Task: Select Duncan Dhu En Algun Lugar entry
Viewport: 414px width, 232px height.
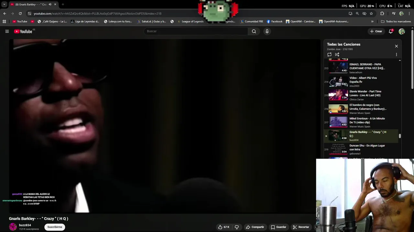Action: [x=361, y=149]
